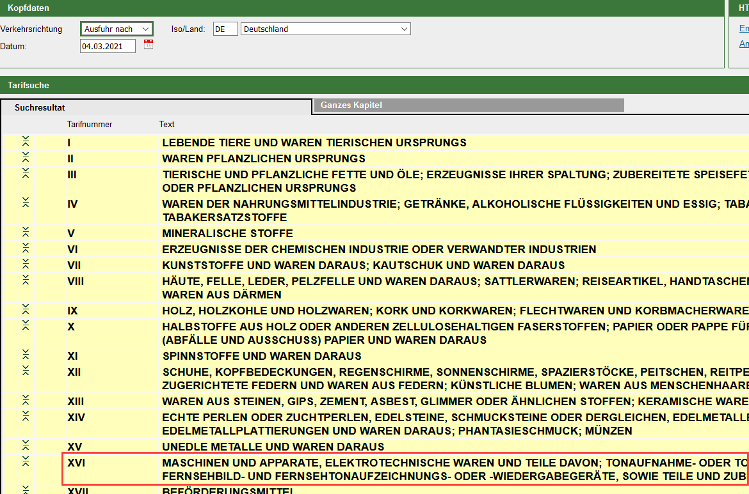Expand section VII Kunststoffe
The image size is (749, 494).
click(x=26, y=264)
